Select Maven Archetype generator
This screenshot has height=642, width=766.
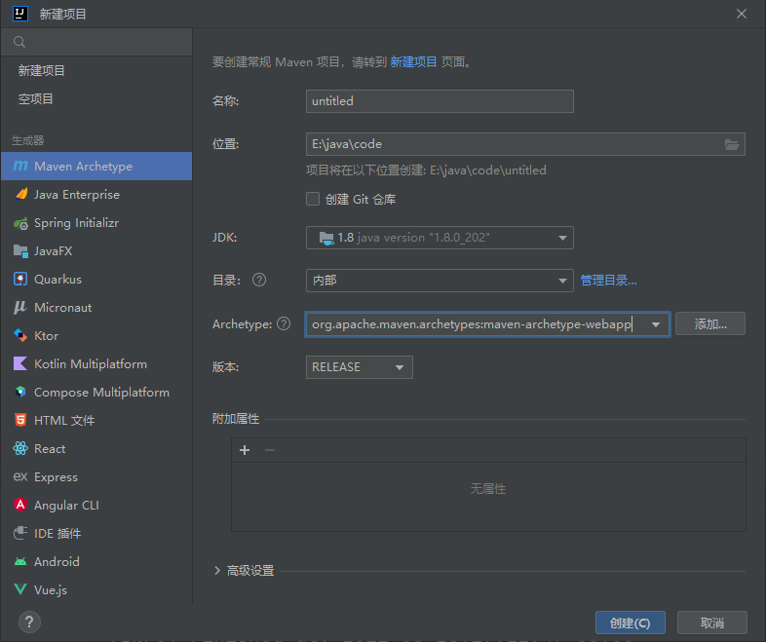tap(96, 166)
